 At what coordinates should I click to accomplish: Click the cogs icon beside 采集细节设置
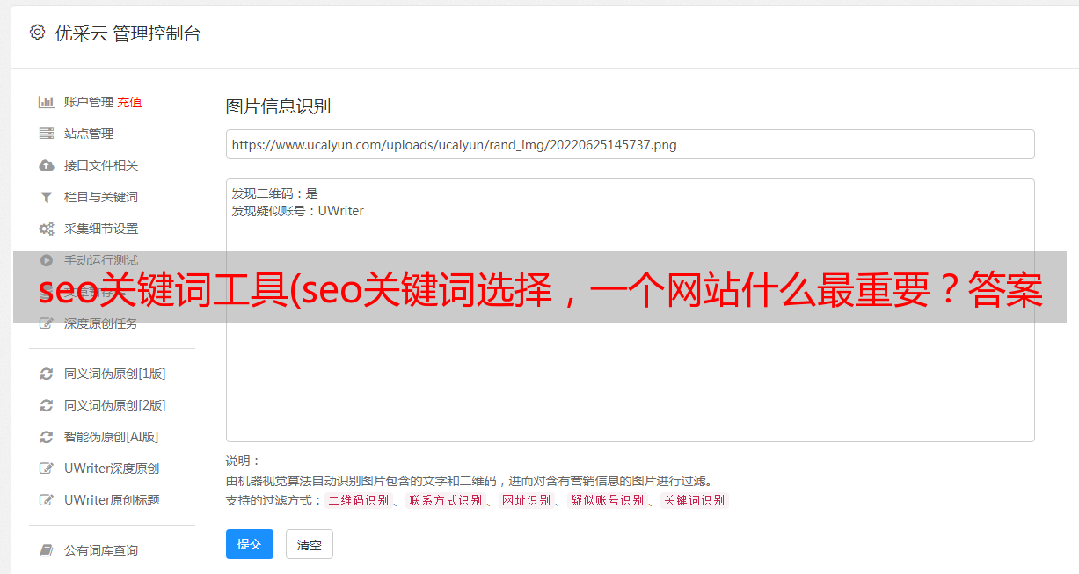[47, 229]
